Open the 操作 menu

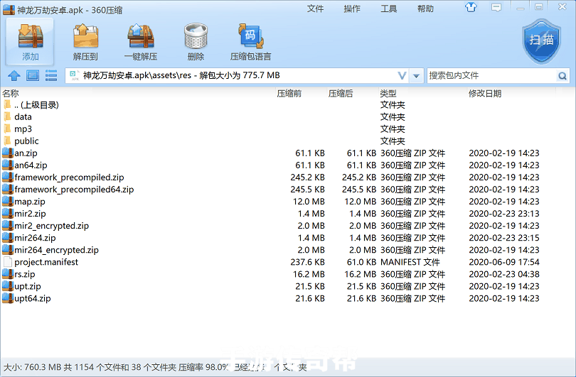point(352,9)
